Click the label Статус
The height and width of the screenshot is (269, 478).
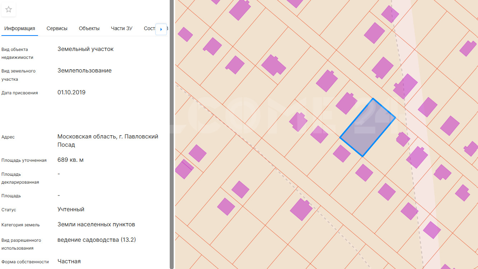9,210
